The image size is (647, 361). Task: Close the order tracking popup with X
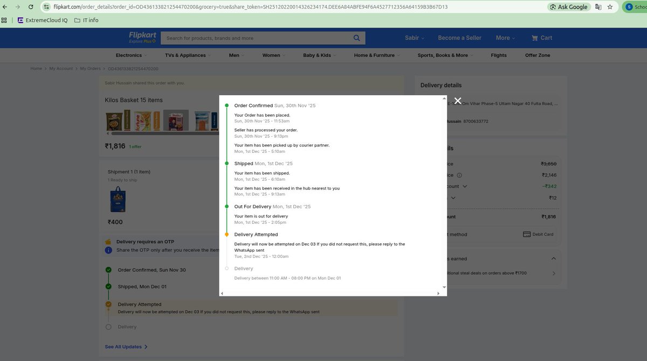point(458,101)
